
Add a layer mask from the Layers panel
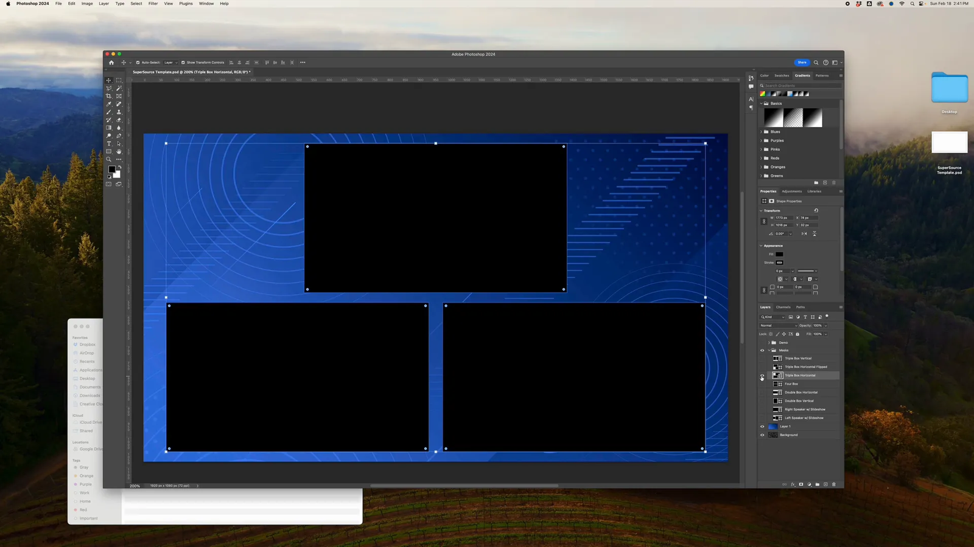point(801,484)
